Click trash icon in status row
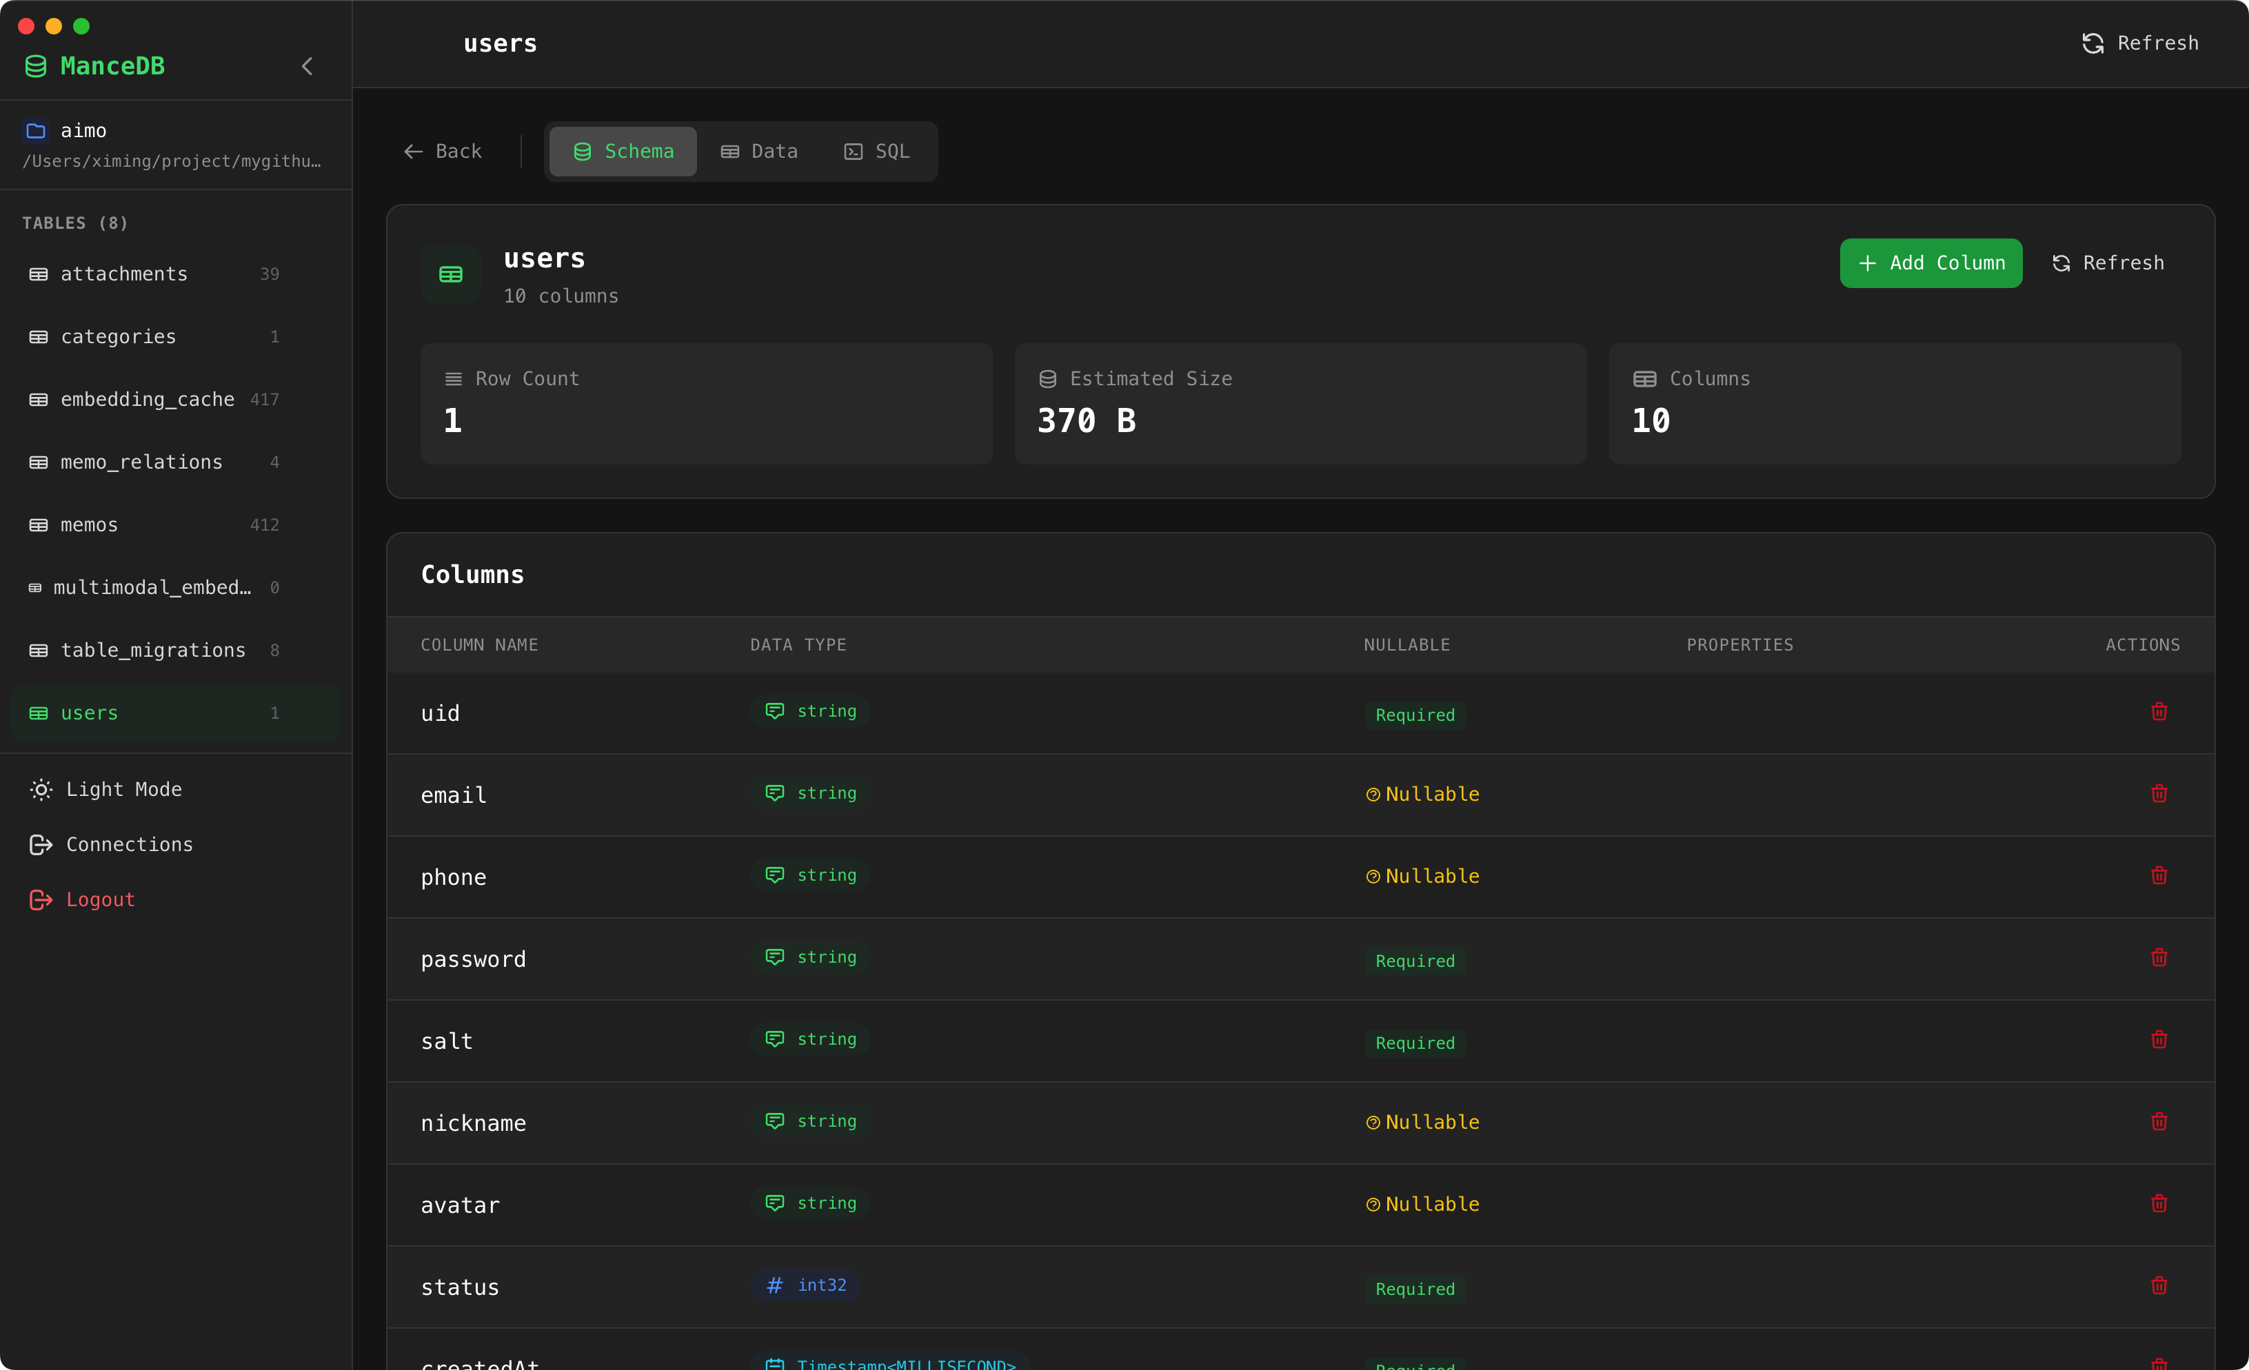The height and width of the screenshot is (1370, 2249). pyautogui.click(x=2159, y=1286)
